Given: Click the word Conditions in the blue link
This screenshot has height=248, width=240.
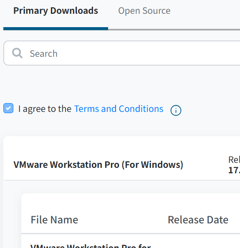Looking at the screenshot, I should (141, 109).
